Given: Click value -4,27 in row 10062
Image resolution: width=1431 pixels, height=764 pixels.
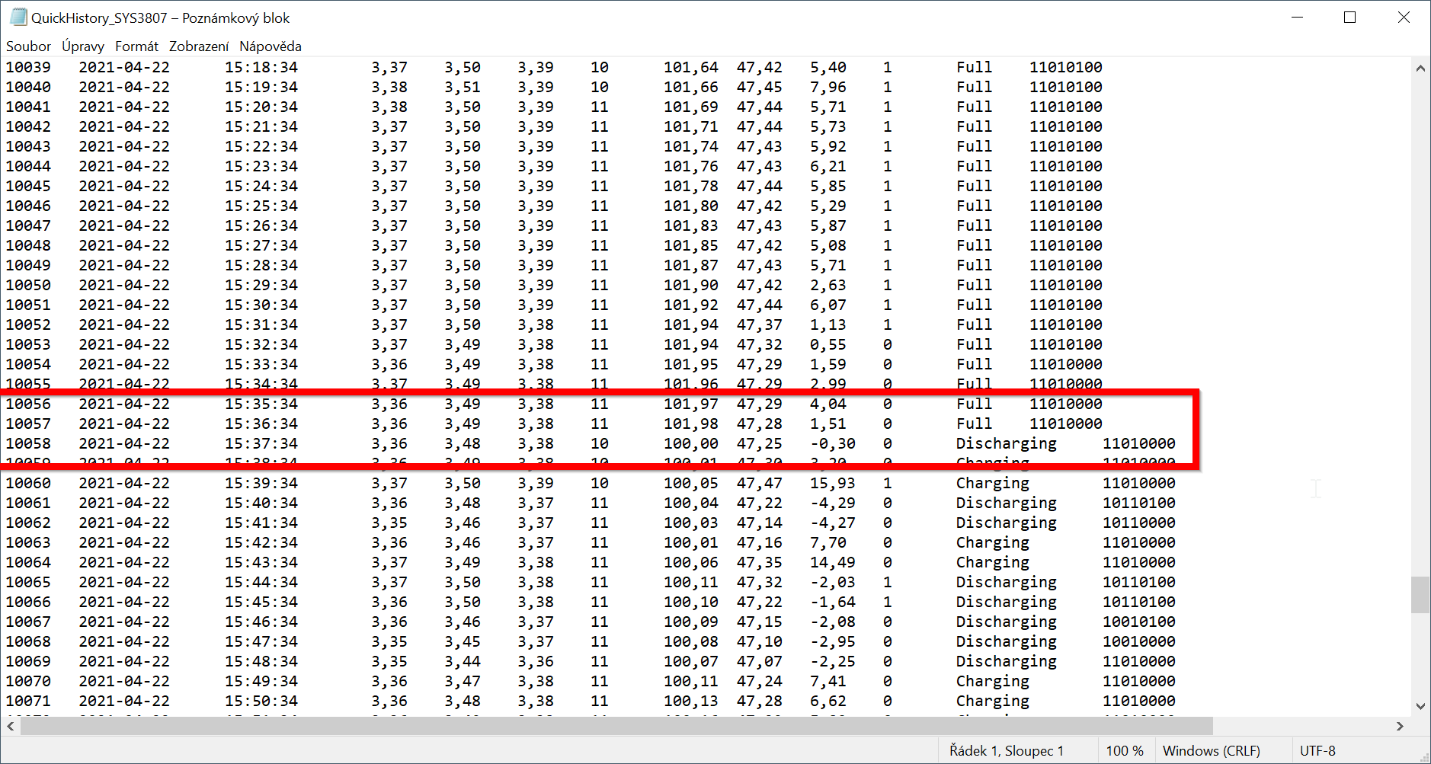Looking at the screenshot, I should tap(833, 523).
